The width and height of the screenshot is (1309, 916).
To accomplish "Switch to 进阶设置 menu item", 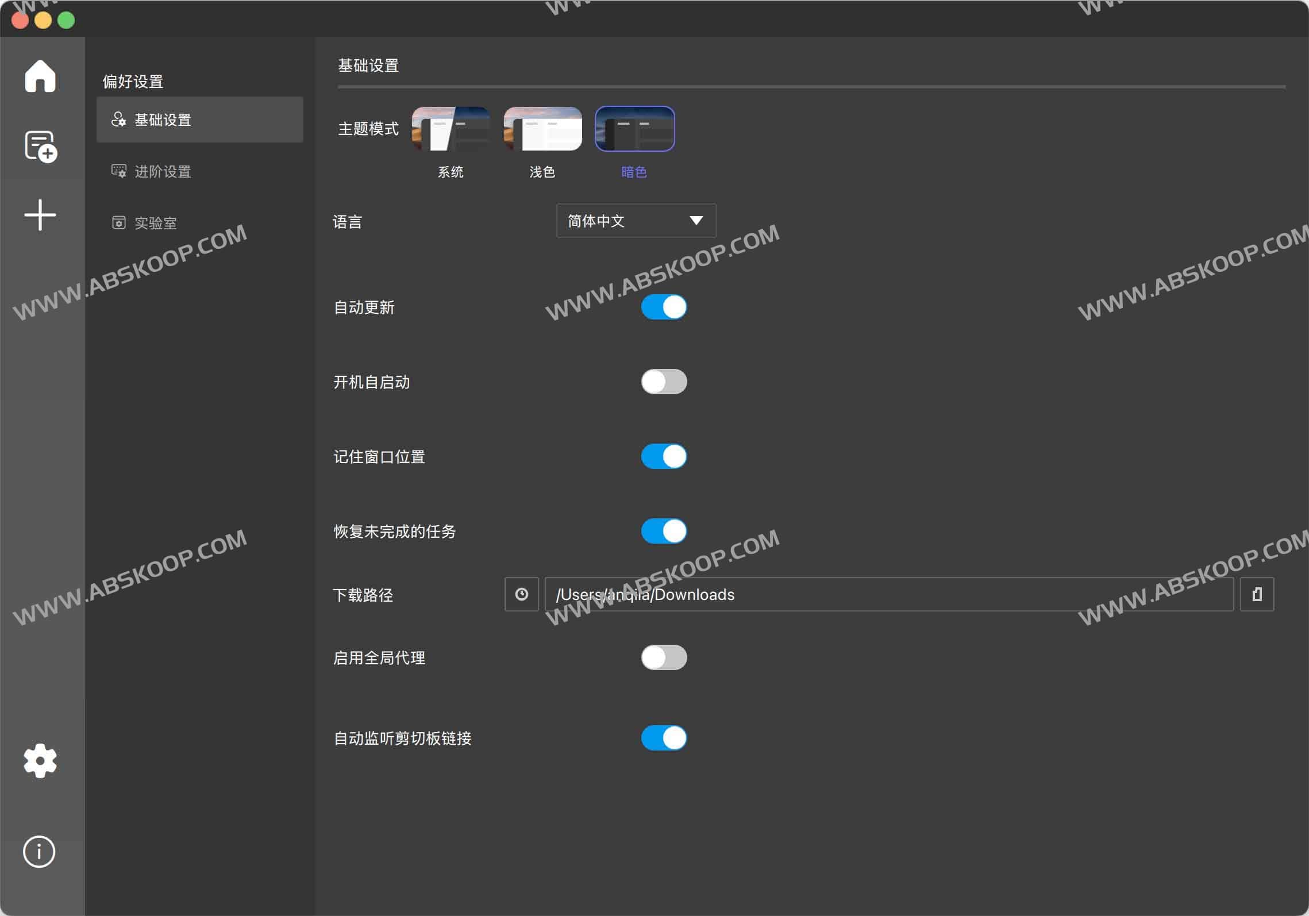I will click(162, 171).
